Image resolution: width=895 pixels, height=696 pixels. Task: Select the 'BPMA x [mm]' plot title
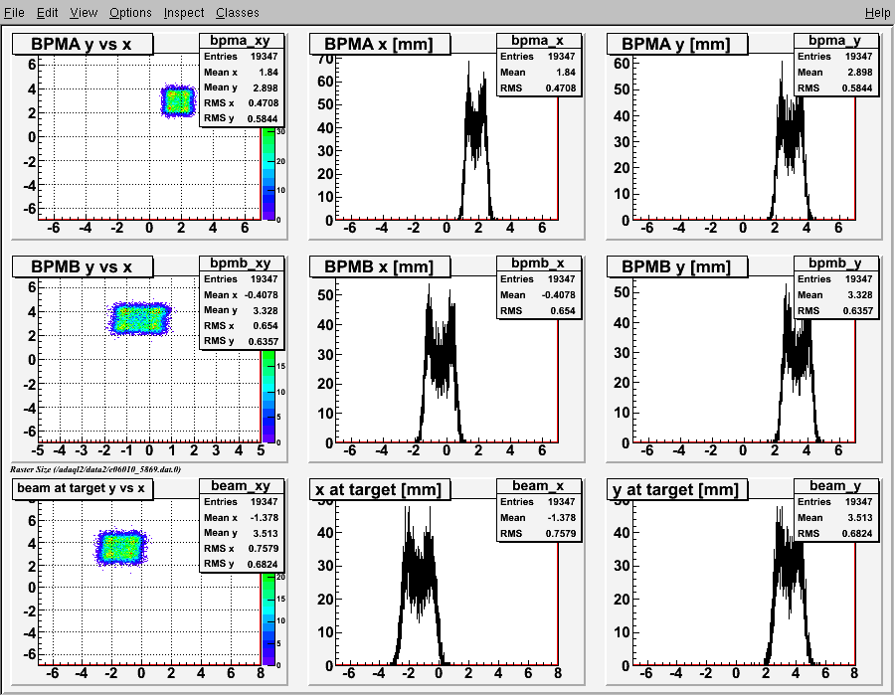[x=380, y=44]
